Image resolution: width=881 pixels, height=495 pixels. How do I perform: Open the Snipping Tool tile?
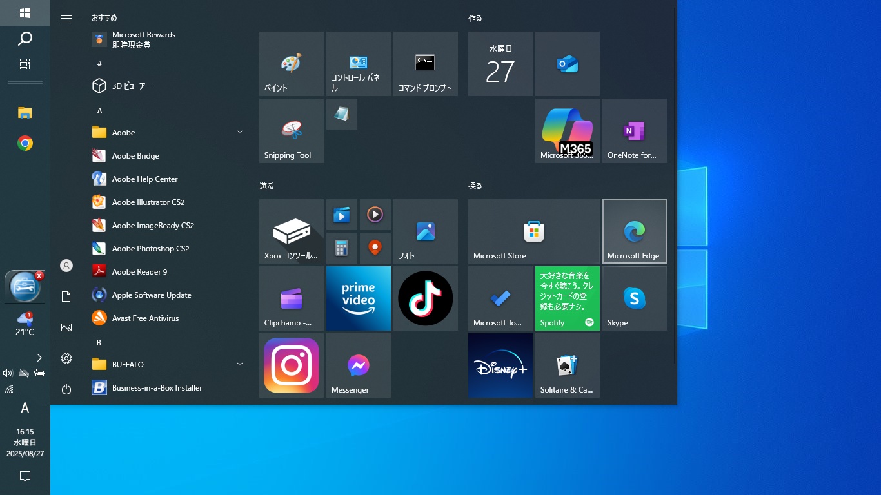pyautogui.click(x=292, y=131)
